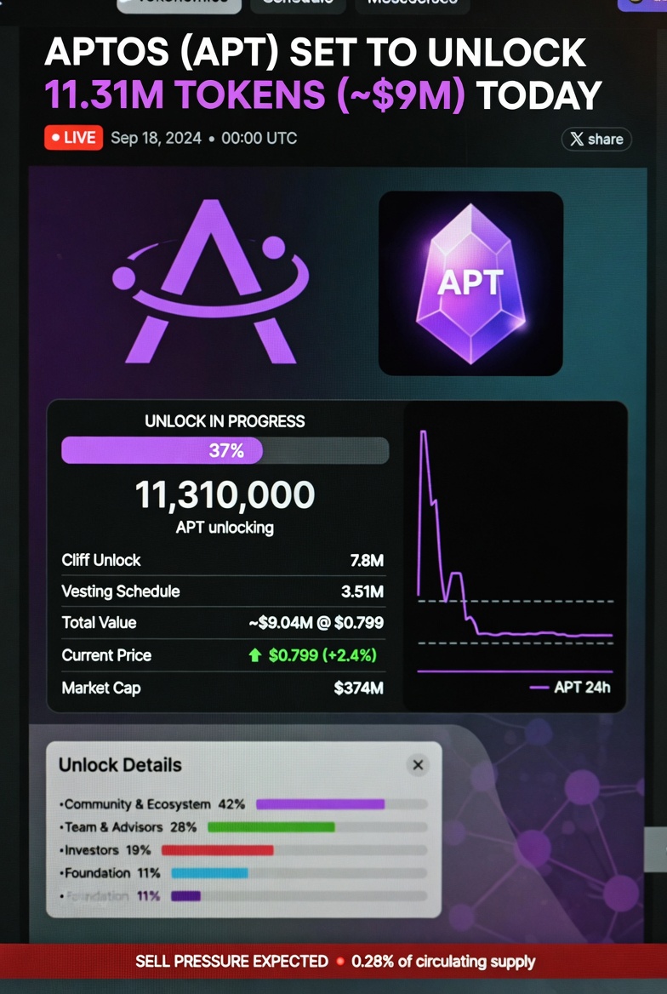Open the Vesting Schedule row
667x994 pixels.
[222, 591]
